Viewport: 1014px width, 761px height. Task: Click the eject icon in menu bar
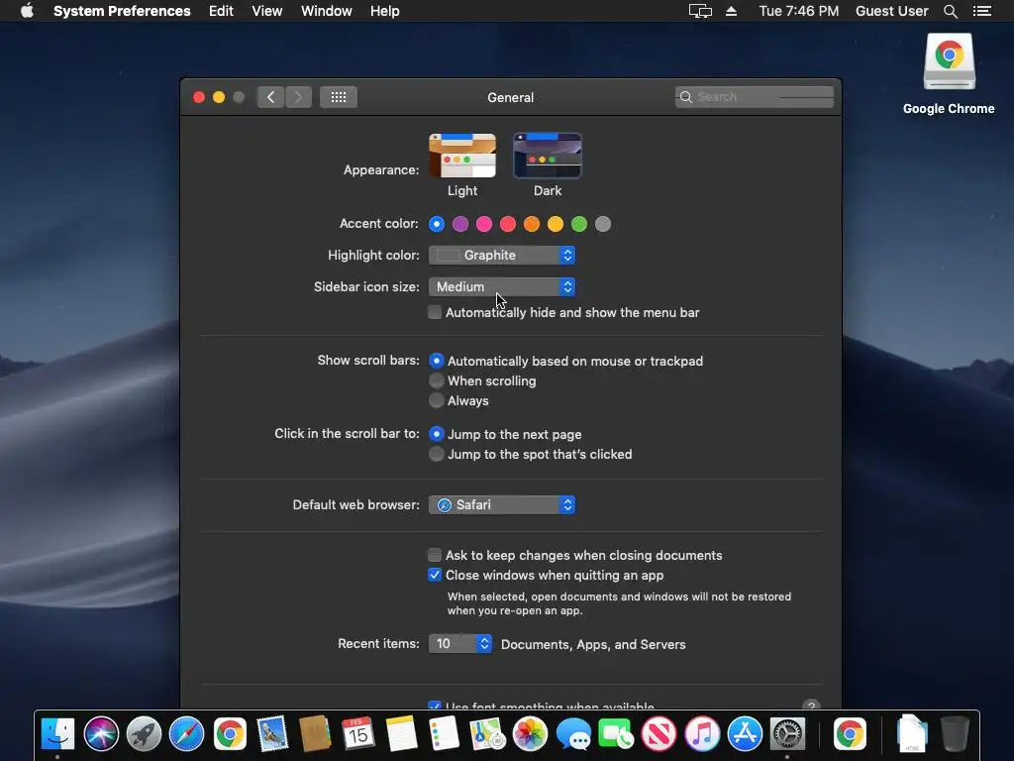click(731, 11)
